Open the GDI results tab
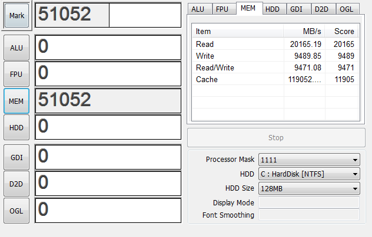This screenshot has height=237, width=372. pyautogui.click(x=299, y=9)
